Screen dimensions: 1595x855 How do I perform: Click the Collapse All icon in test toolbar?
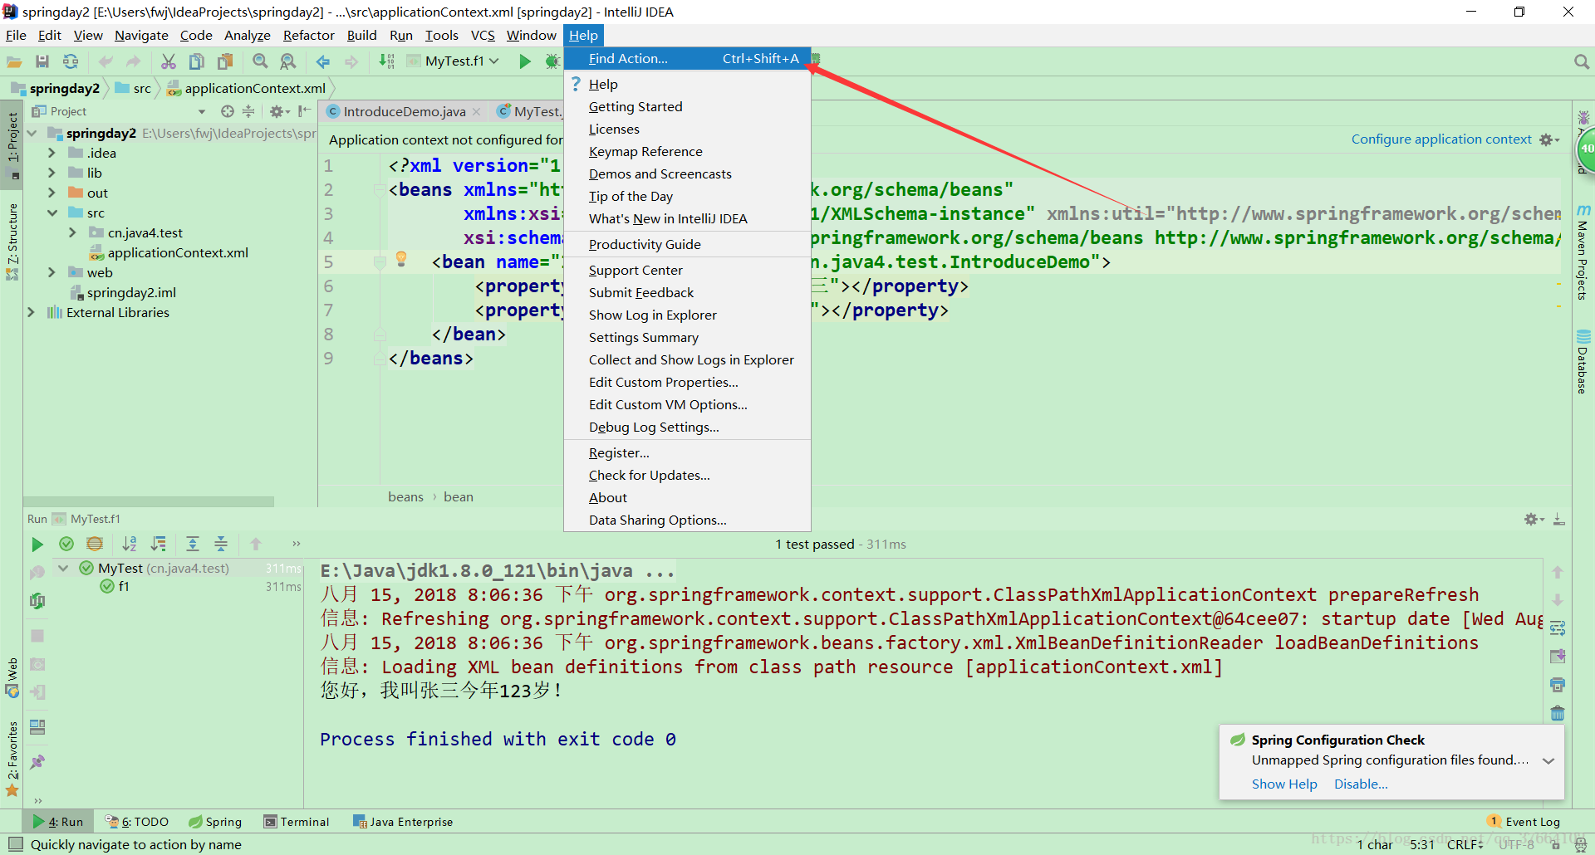click(221, 544)
